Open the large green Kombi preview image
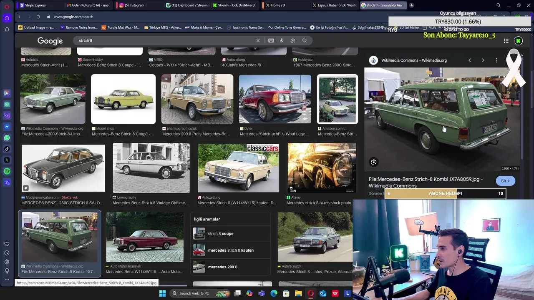 (x=442, y=119)
